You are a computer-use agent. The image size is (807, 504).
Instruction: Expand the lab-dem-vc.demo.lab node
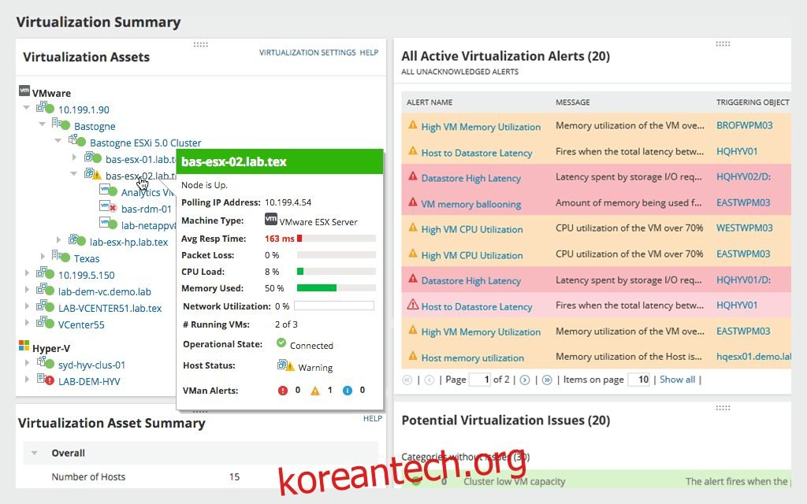[x=27, y=291]
